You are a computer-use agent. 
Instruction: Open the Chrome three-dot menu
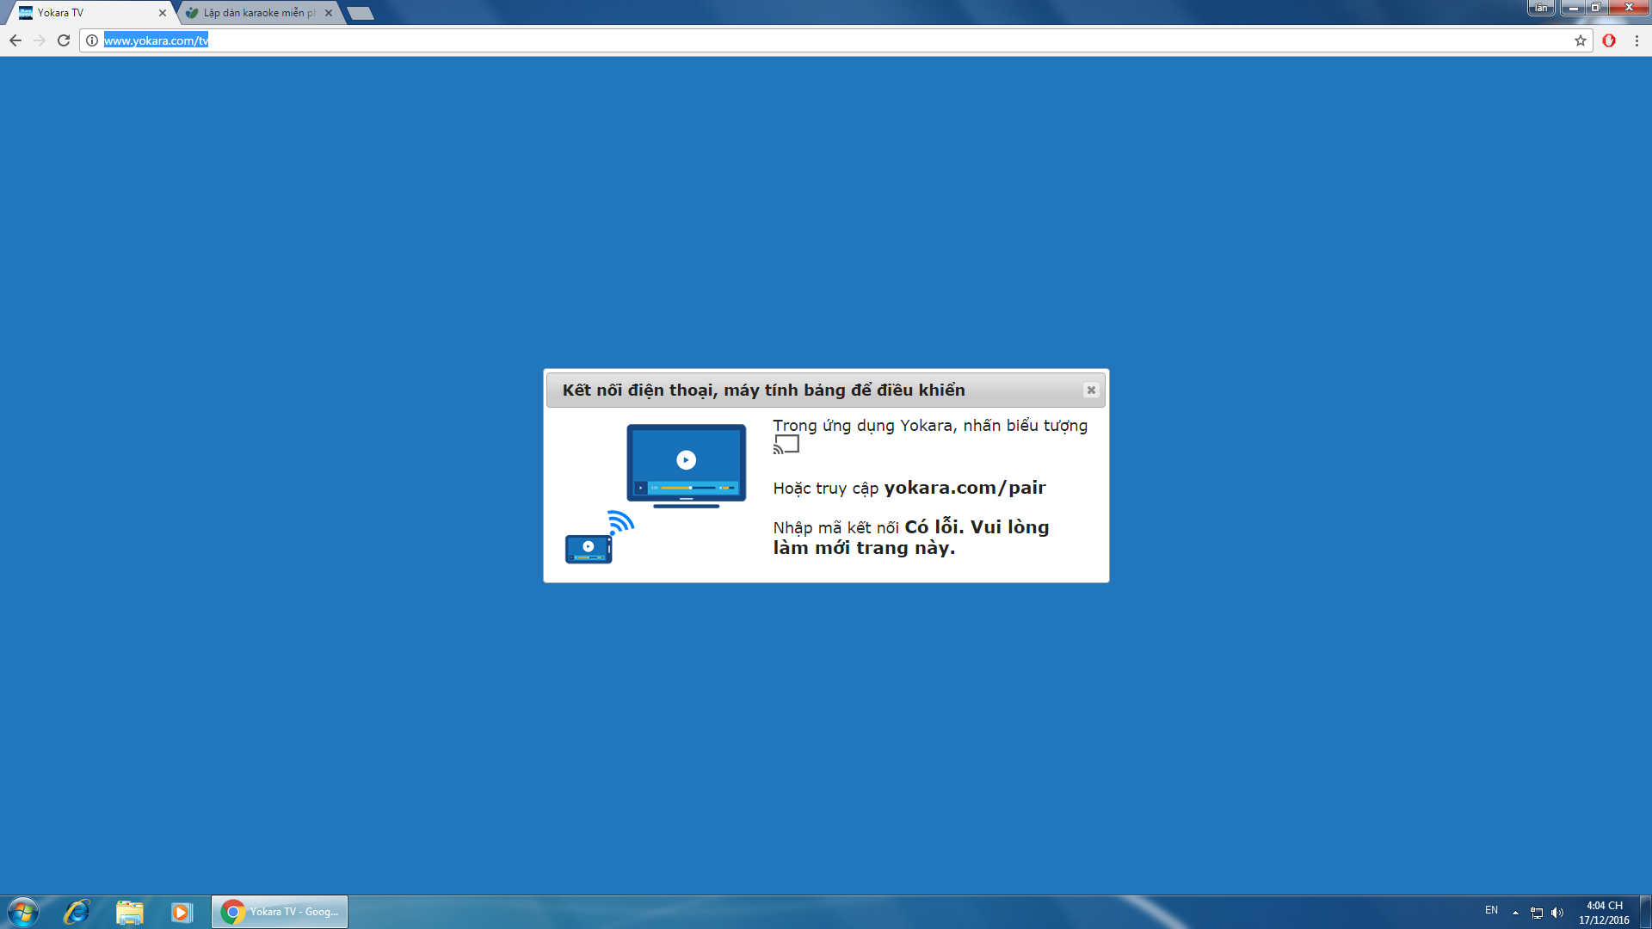click(1637, 40)
